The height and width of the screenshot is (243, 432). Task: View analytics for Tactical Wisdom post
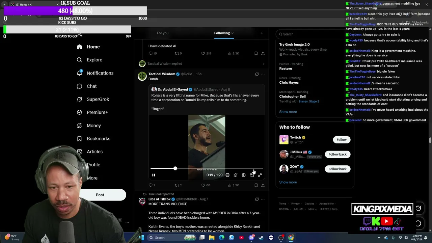233,185
